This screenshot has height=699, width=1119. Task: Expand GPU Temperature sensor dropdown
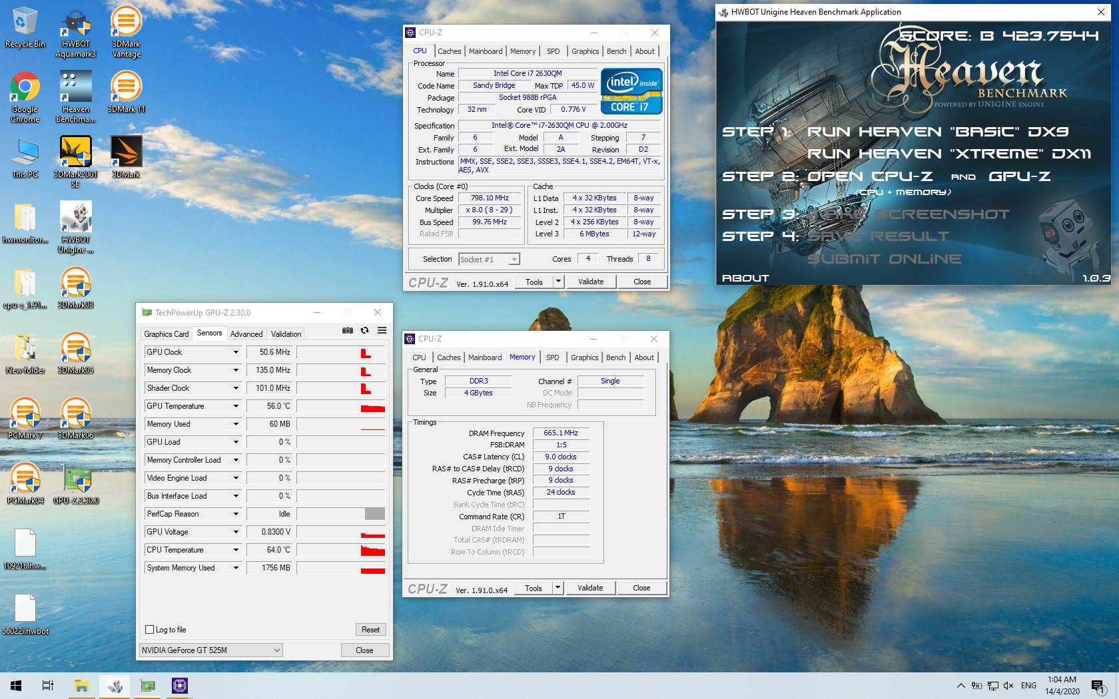point(235,406)
